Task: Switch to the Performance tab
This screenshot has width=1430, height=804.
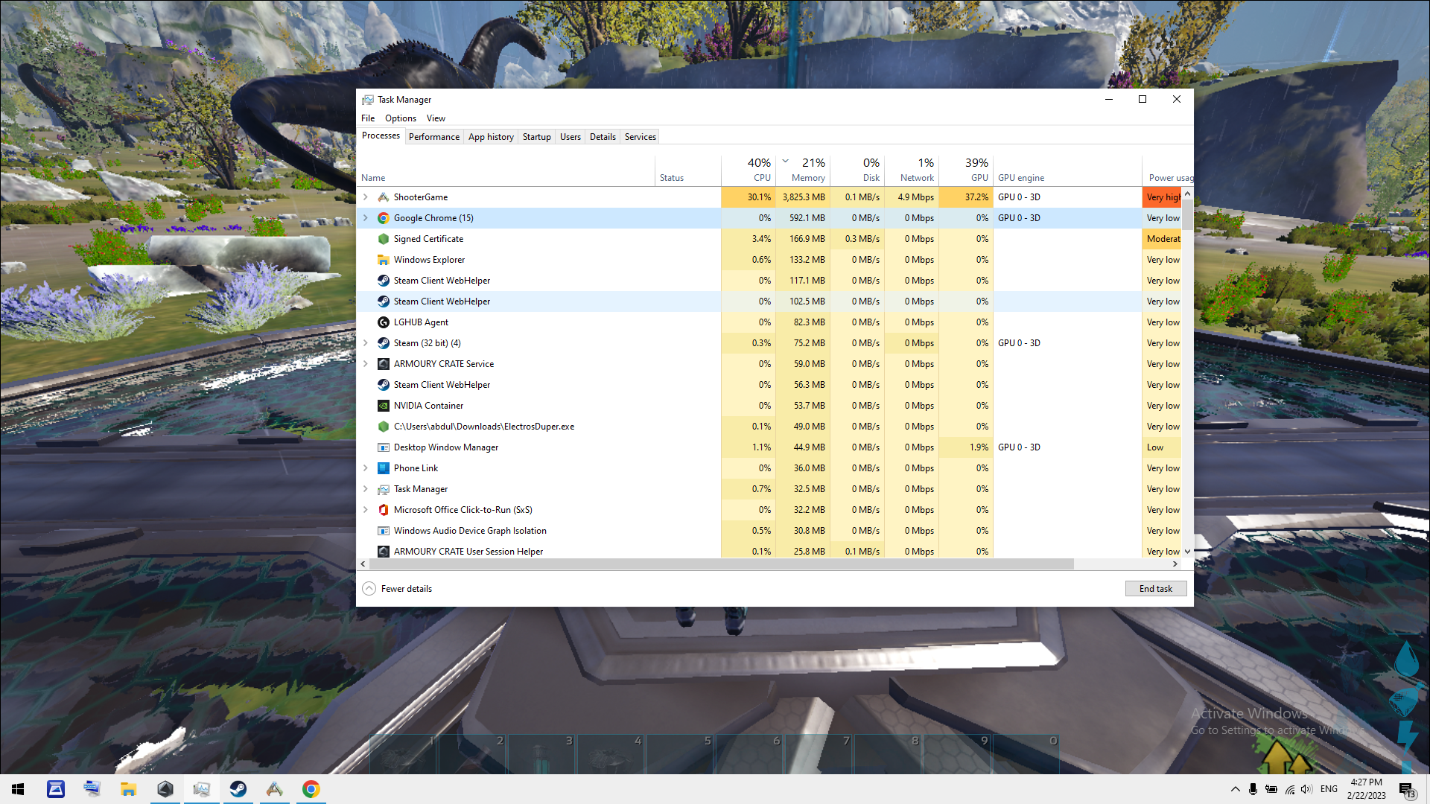Action: pos(433,137)
